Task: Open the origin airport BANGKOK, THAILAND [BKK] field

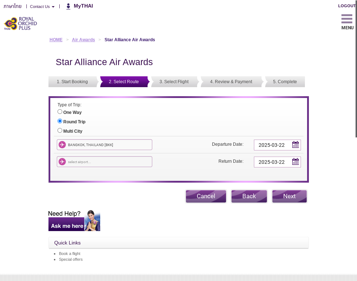Action: tap(105, 145)
